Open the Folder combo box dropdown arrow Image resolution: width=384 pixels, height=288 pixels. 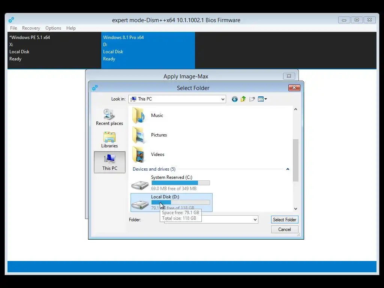[x=255, y=220]
